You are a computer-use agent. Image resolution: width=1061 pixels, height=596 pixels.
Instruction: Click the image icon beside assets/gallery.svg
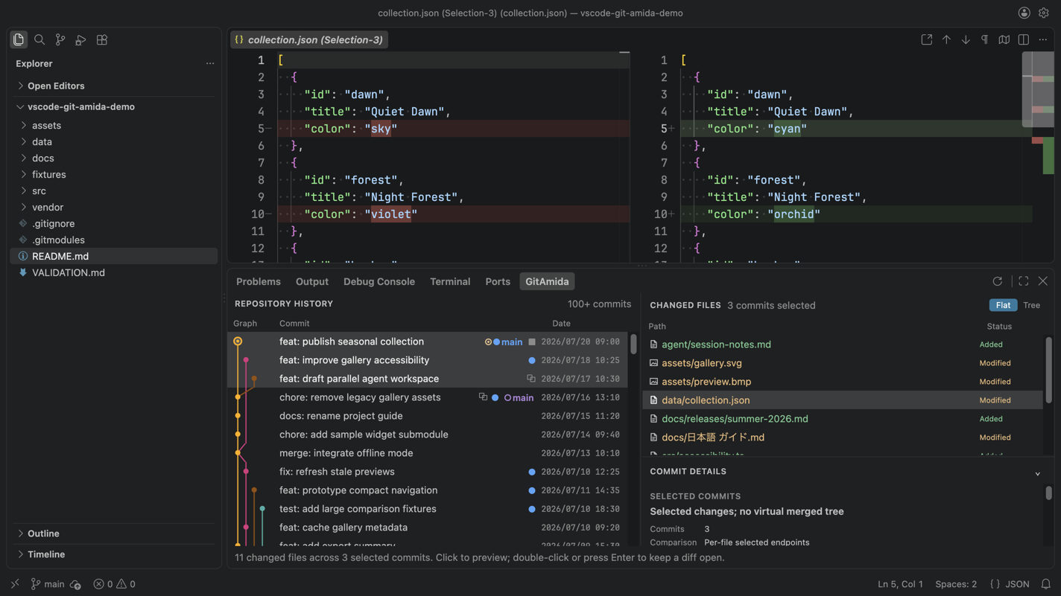click(x=653, y=363)
